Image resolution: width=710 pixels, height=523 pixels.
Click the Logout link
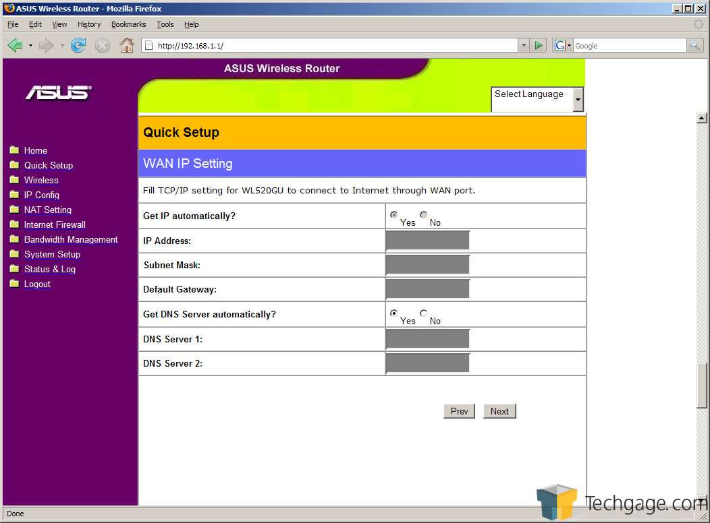coord(37,284)
